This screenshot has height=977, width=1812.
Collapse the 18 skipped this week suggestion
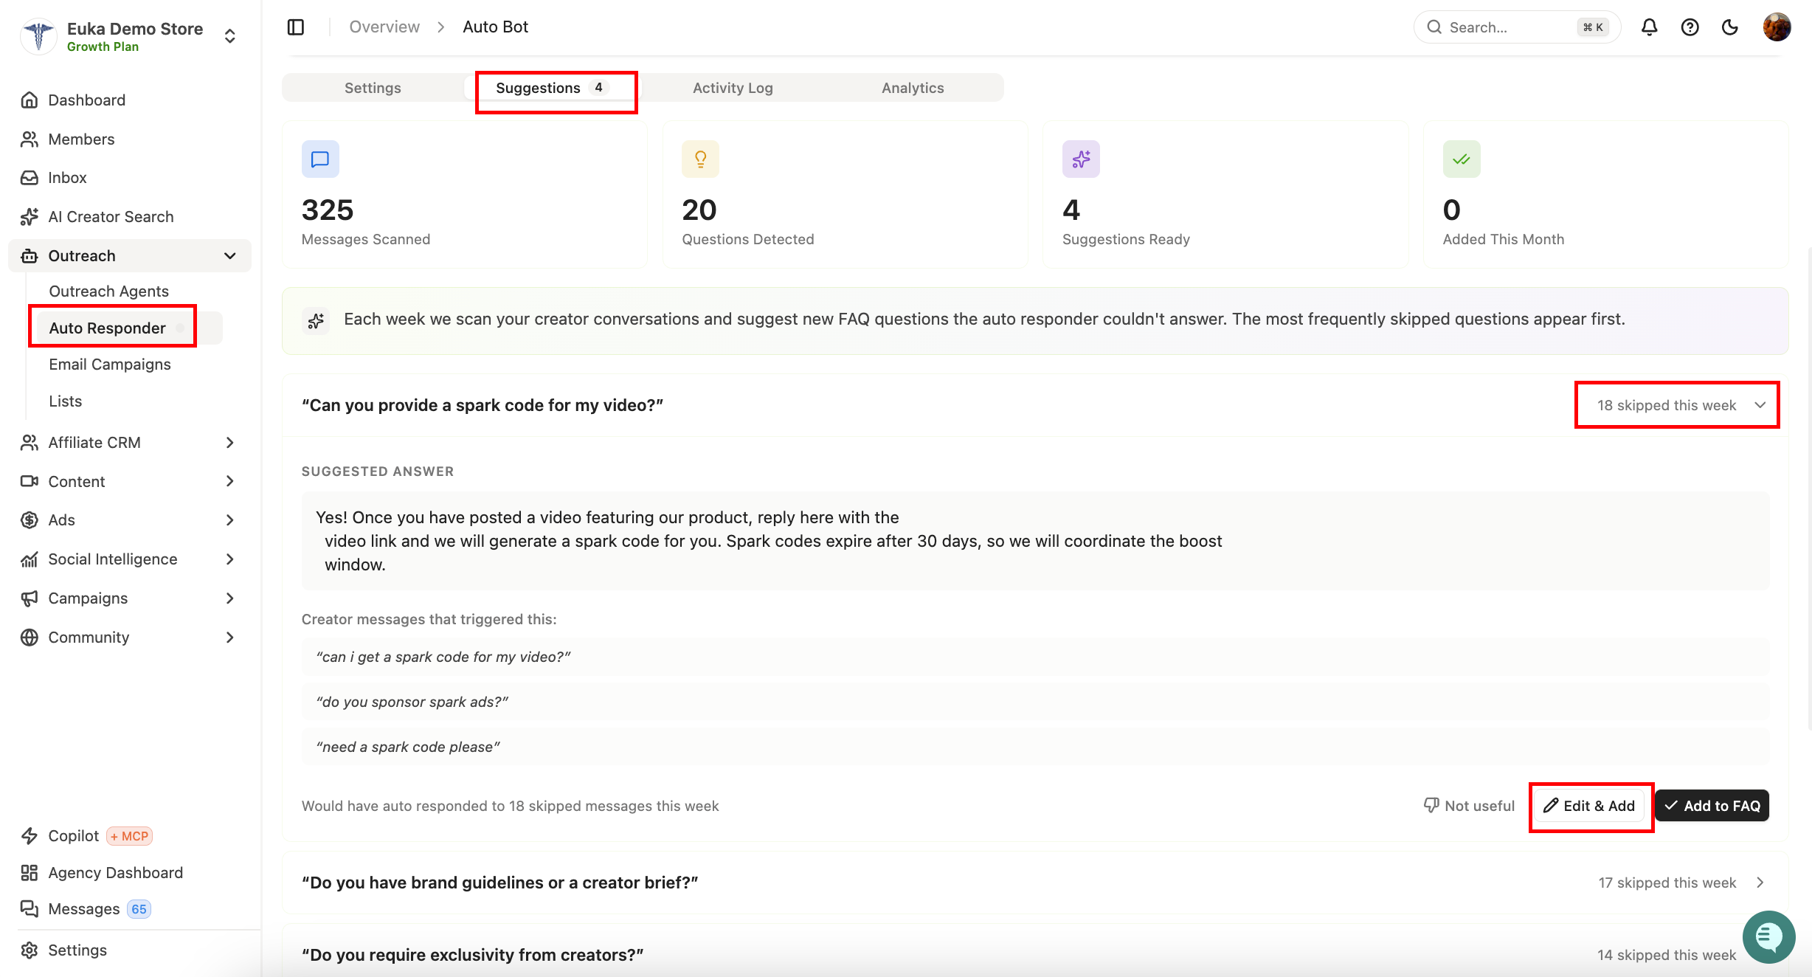(x=1678, y=405)
